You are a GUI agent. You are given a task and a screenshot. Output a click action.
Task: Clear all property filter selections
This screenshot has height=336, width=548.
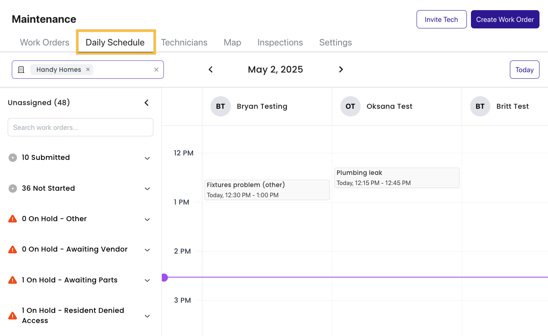pos(156,70)
